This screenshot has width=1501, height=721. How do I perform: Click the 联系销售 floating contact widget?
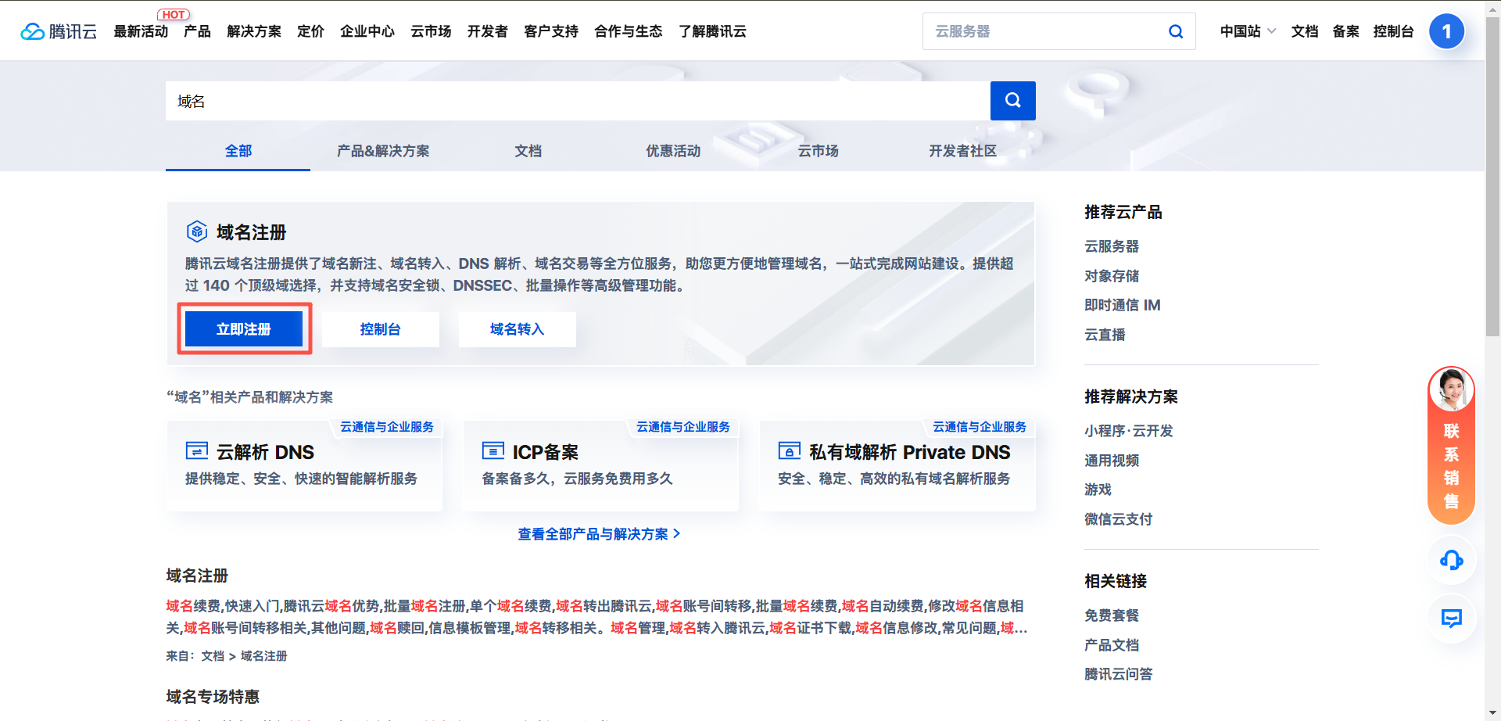[x=1451, y=445]
